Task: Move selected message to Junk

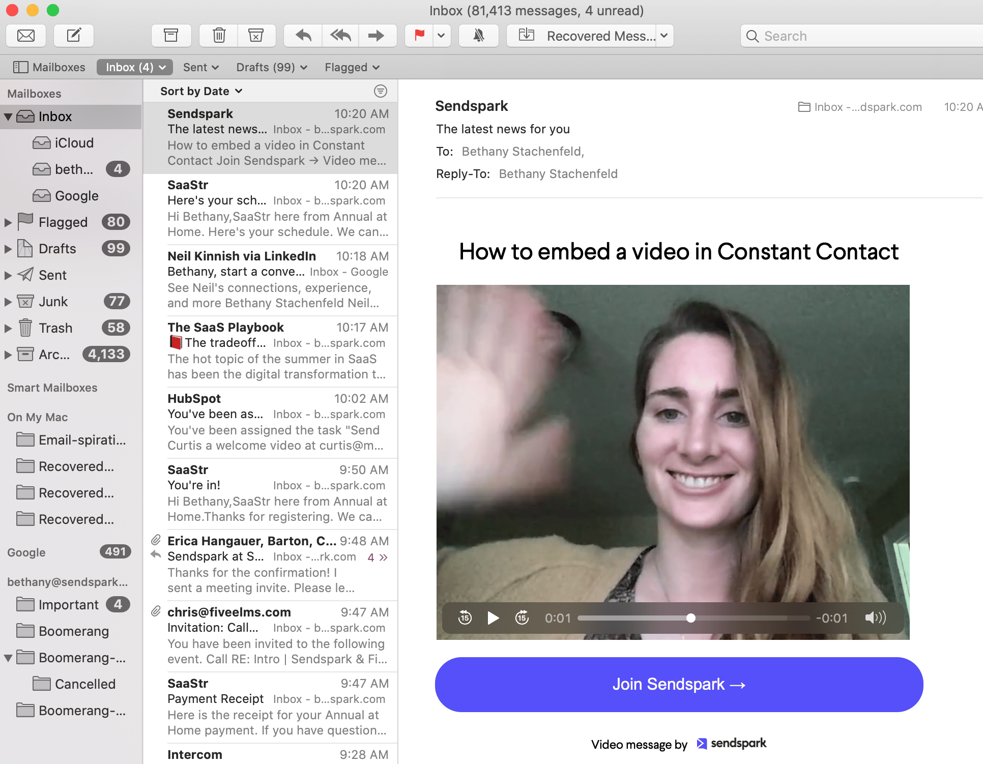Action: (x=256, y=36)
